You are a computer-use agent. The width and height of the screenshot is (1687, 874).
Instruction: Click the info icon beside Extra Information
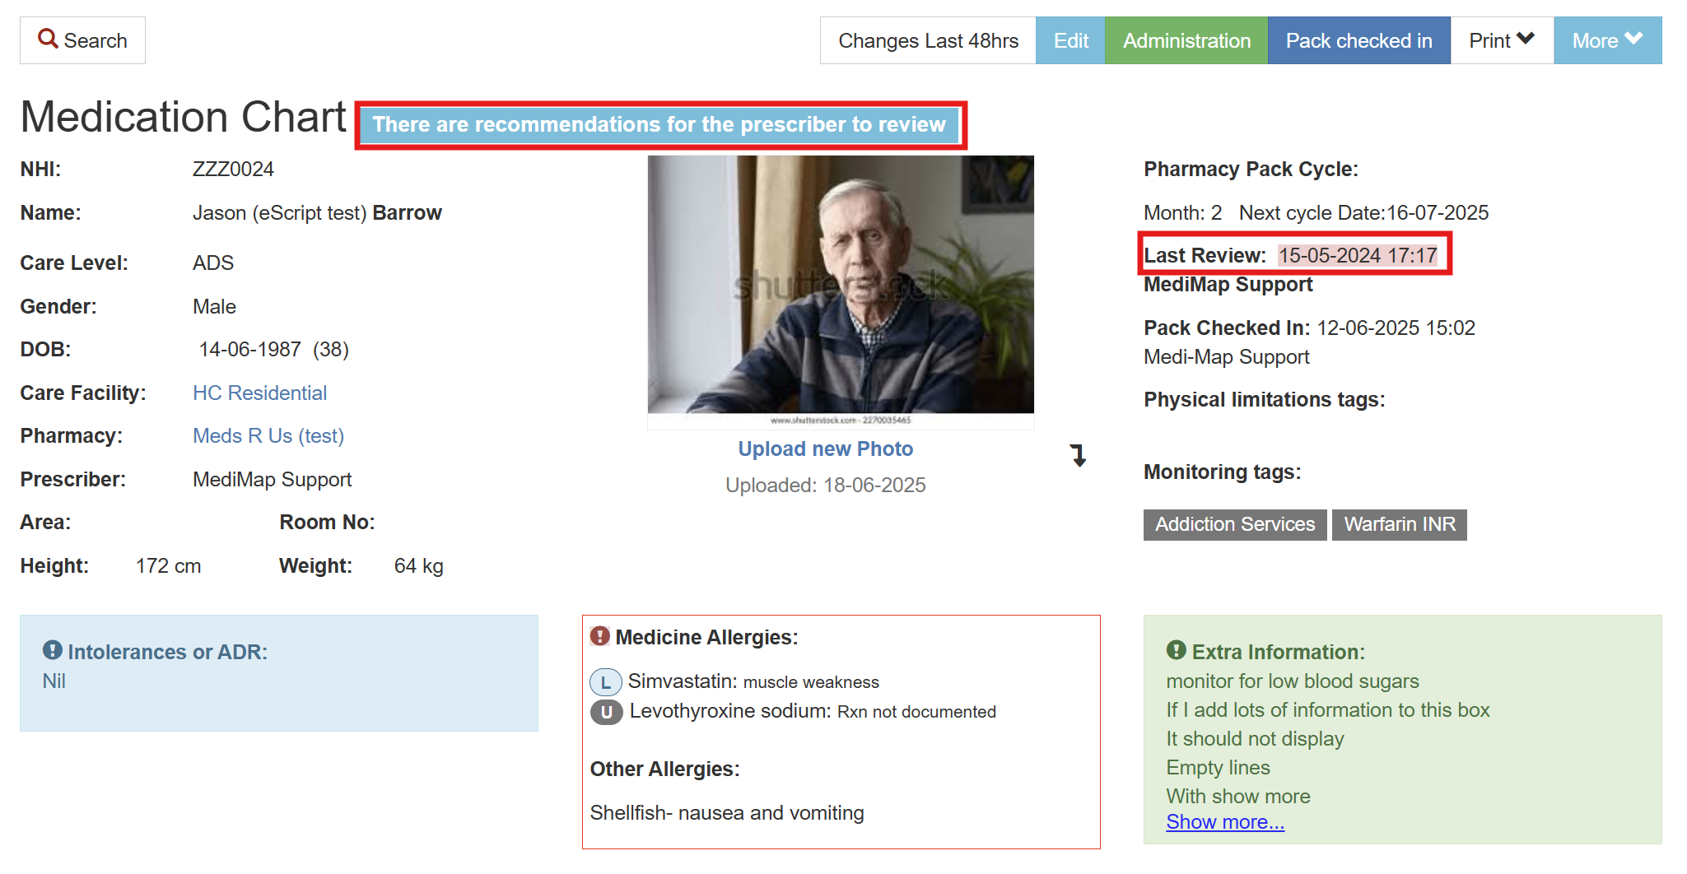click(1177, 651)
